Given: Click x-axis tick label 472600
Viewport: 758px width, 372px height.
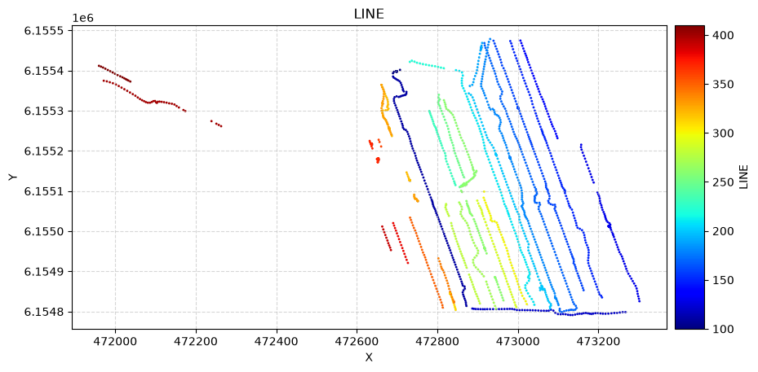Looking at the screenshot, I should [x=357, y=341].
